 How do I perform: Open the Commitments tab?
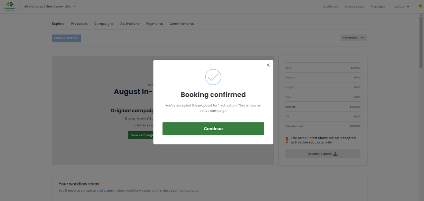tap(182, 24)
